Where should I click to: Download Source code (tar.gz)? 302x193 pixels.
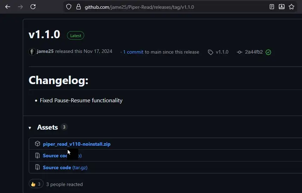tap(65, 167)
